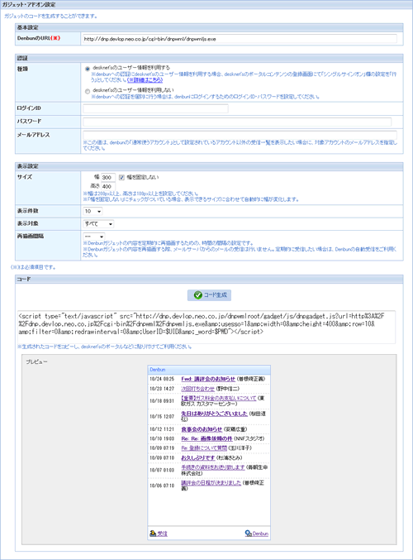Click the 基本設定 section header
The height and width of the screenshot is (560, 413).
[209, 27]
